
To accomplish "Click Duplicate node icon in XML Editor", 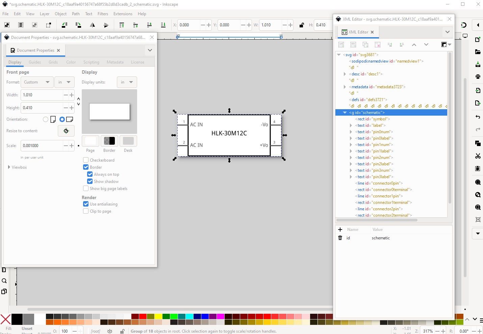I will coord(365,45).
